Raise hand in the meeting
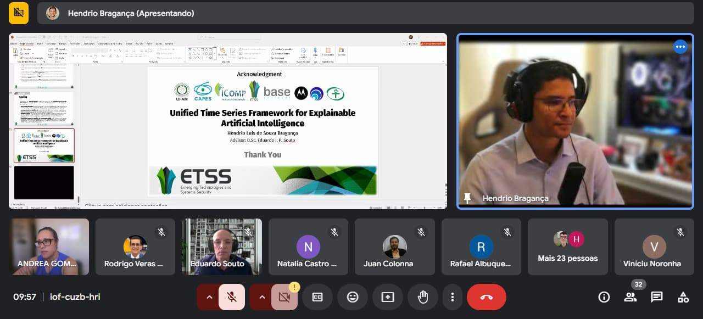Viewport: 703px width, 319px height. pos(423,297)
